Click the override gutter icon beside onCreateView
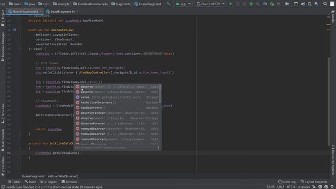The width and height of the screenshot is (336, 189). 14,30
